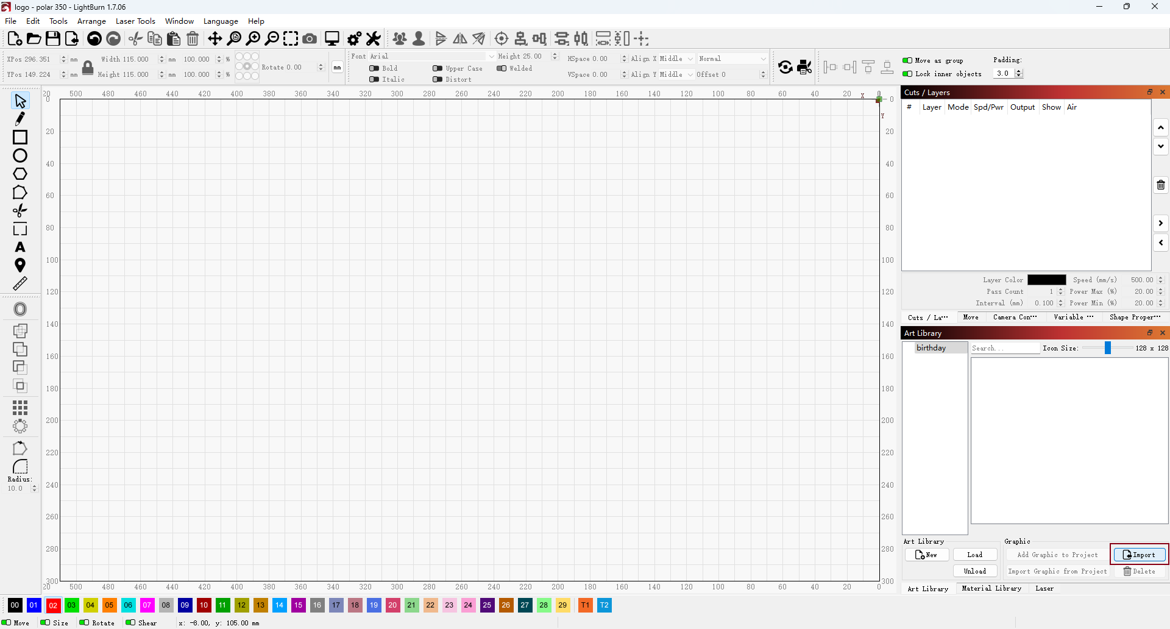Click the Rotate value stepper
Image resolution: width=1170 pixels, height=629 pixels.
321,67
